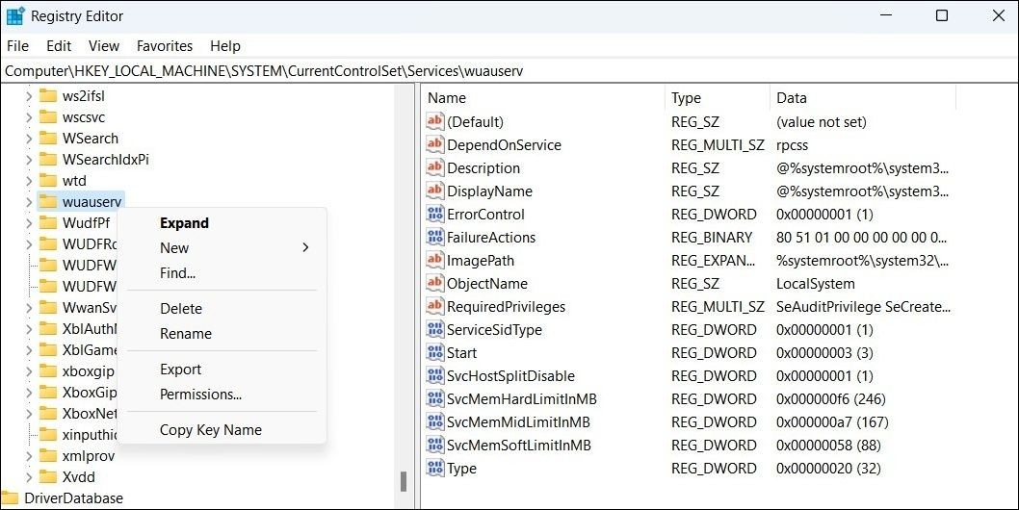The width and height of the screenshot is (1019, 510).
Task: Click the SvcHostSplitDisable DWORD icon
Action: [434, 375]
